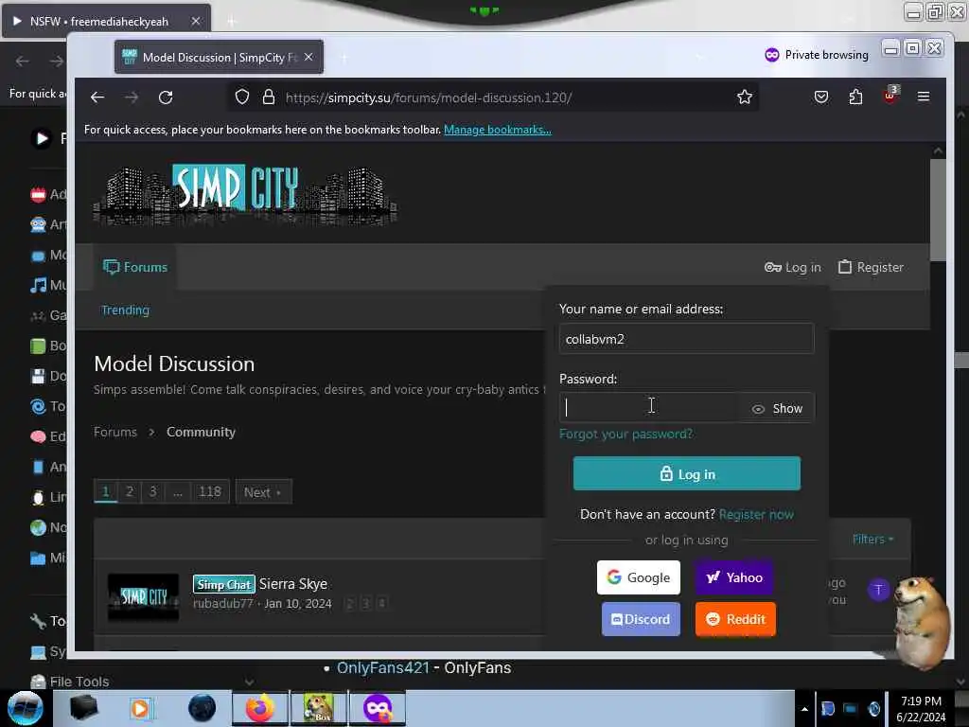Open the Trending sub-navigation link

pyautogui.click(x=126, y=310)
